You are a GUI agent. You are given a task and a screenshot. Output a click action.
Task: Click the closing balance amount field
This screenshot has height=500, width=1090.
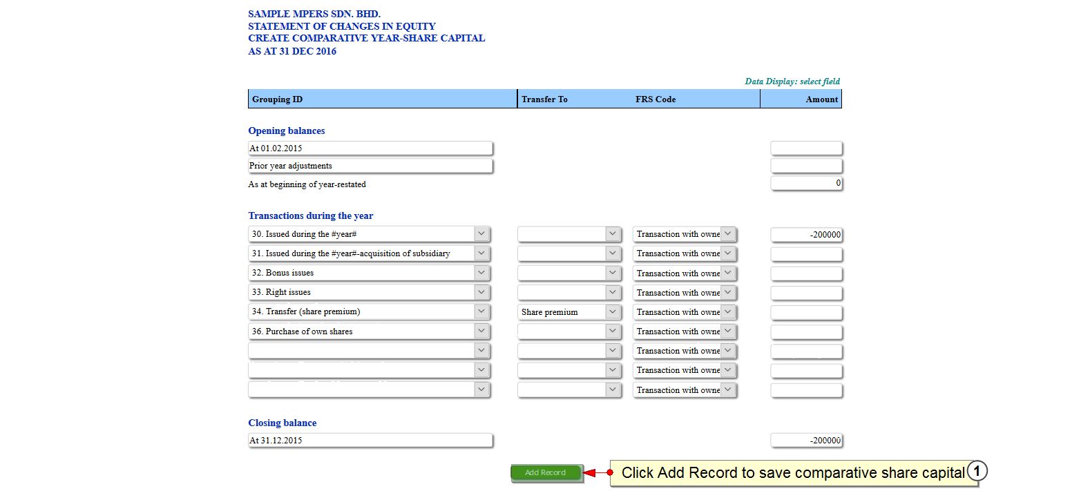pos(806,441)
